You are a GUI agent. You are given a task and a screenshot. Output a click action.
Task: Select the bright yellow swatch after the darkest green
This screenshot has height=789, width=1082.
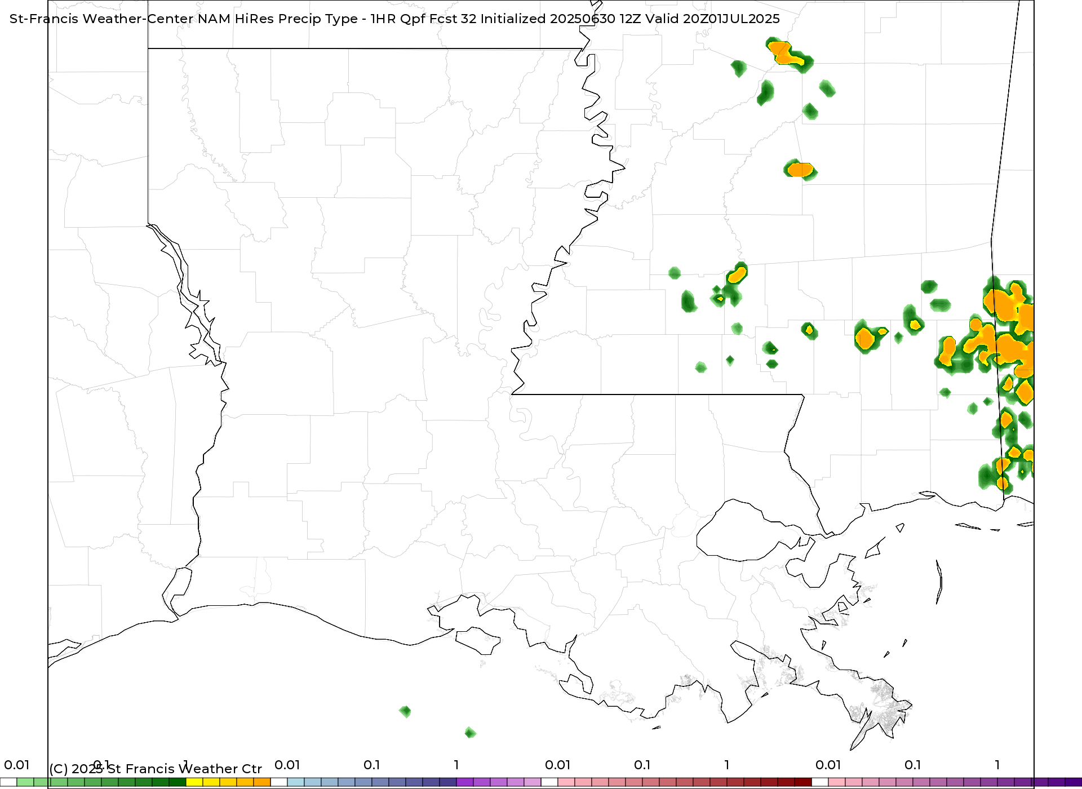pos(194,782)
